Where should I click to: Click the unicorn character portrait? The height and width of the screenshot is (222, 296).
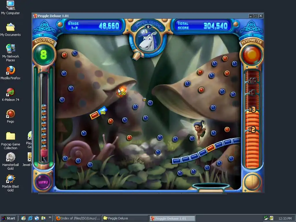pos(148,40)
